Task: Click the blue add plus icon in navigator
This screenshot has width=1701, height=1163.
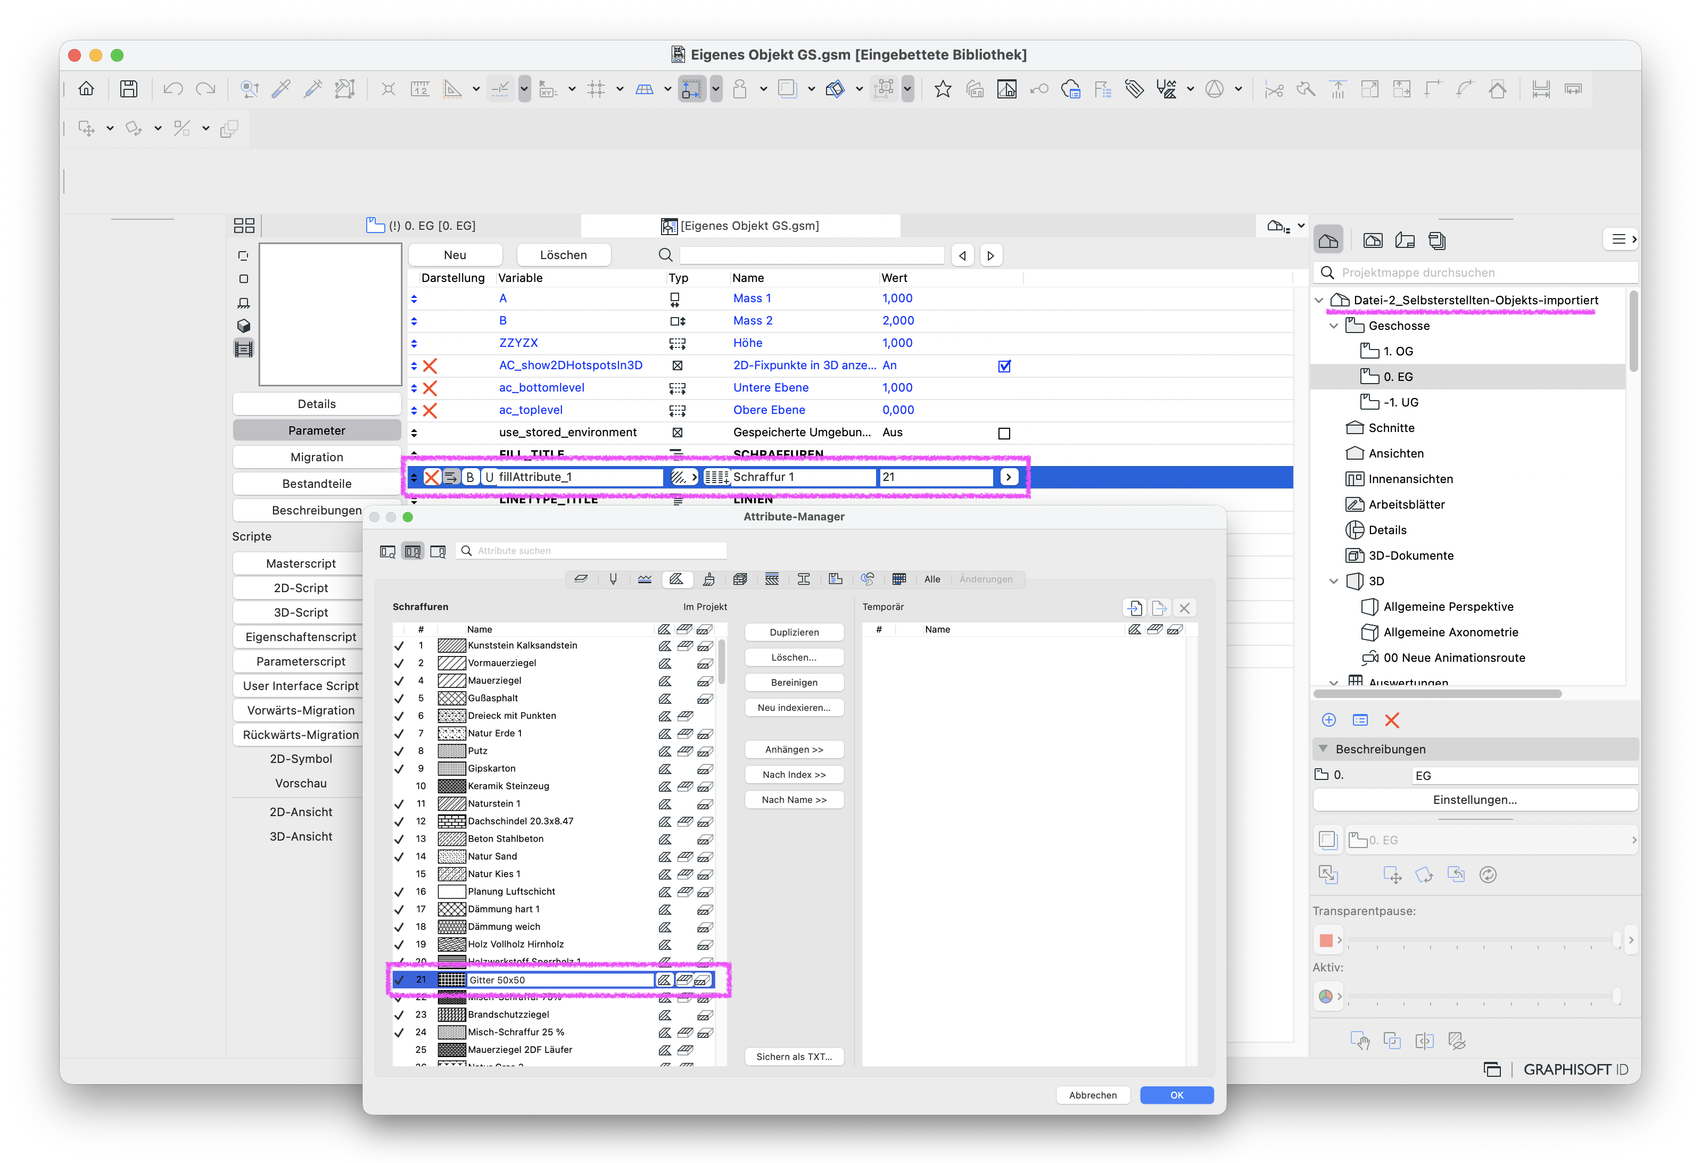Action: [1328, 720]
